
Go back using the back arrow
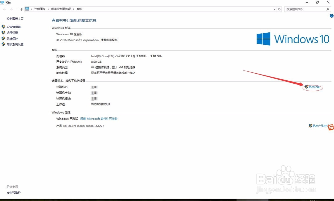point(4,9)
